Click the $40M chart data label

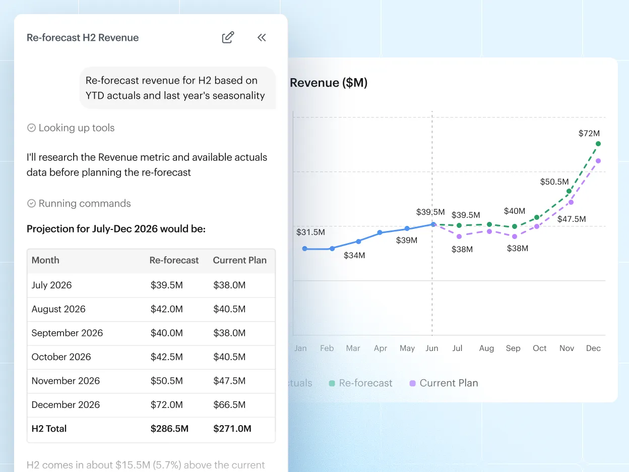point(515,211)
